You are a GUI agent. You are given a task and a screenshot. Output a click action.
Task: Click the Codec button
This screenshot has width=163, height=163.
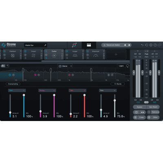point(139,117)
